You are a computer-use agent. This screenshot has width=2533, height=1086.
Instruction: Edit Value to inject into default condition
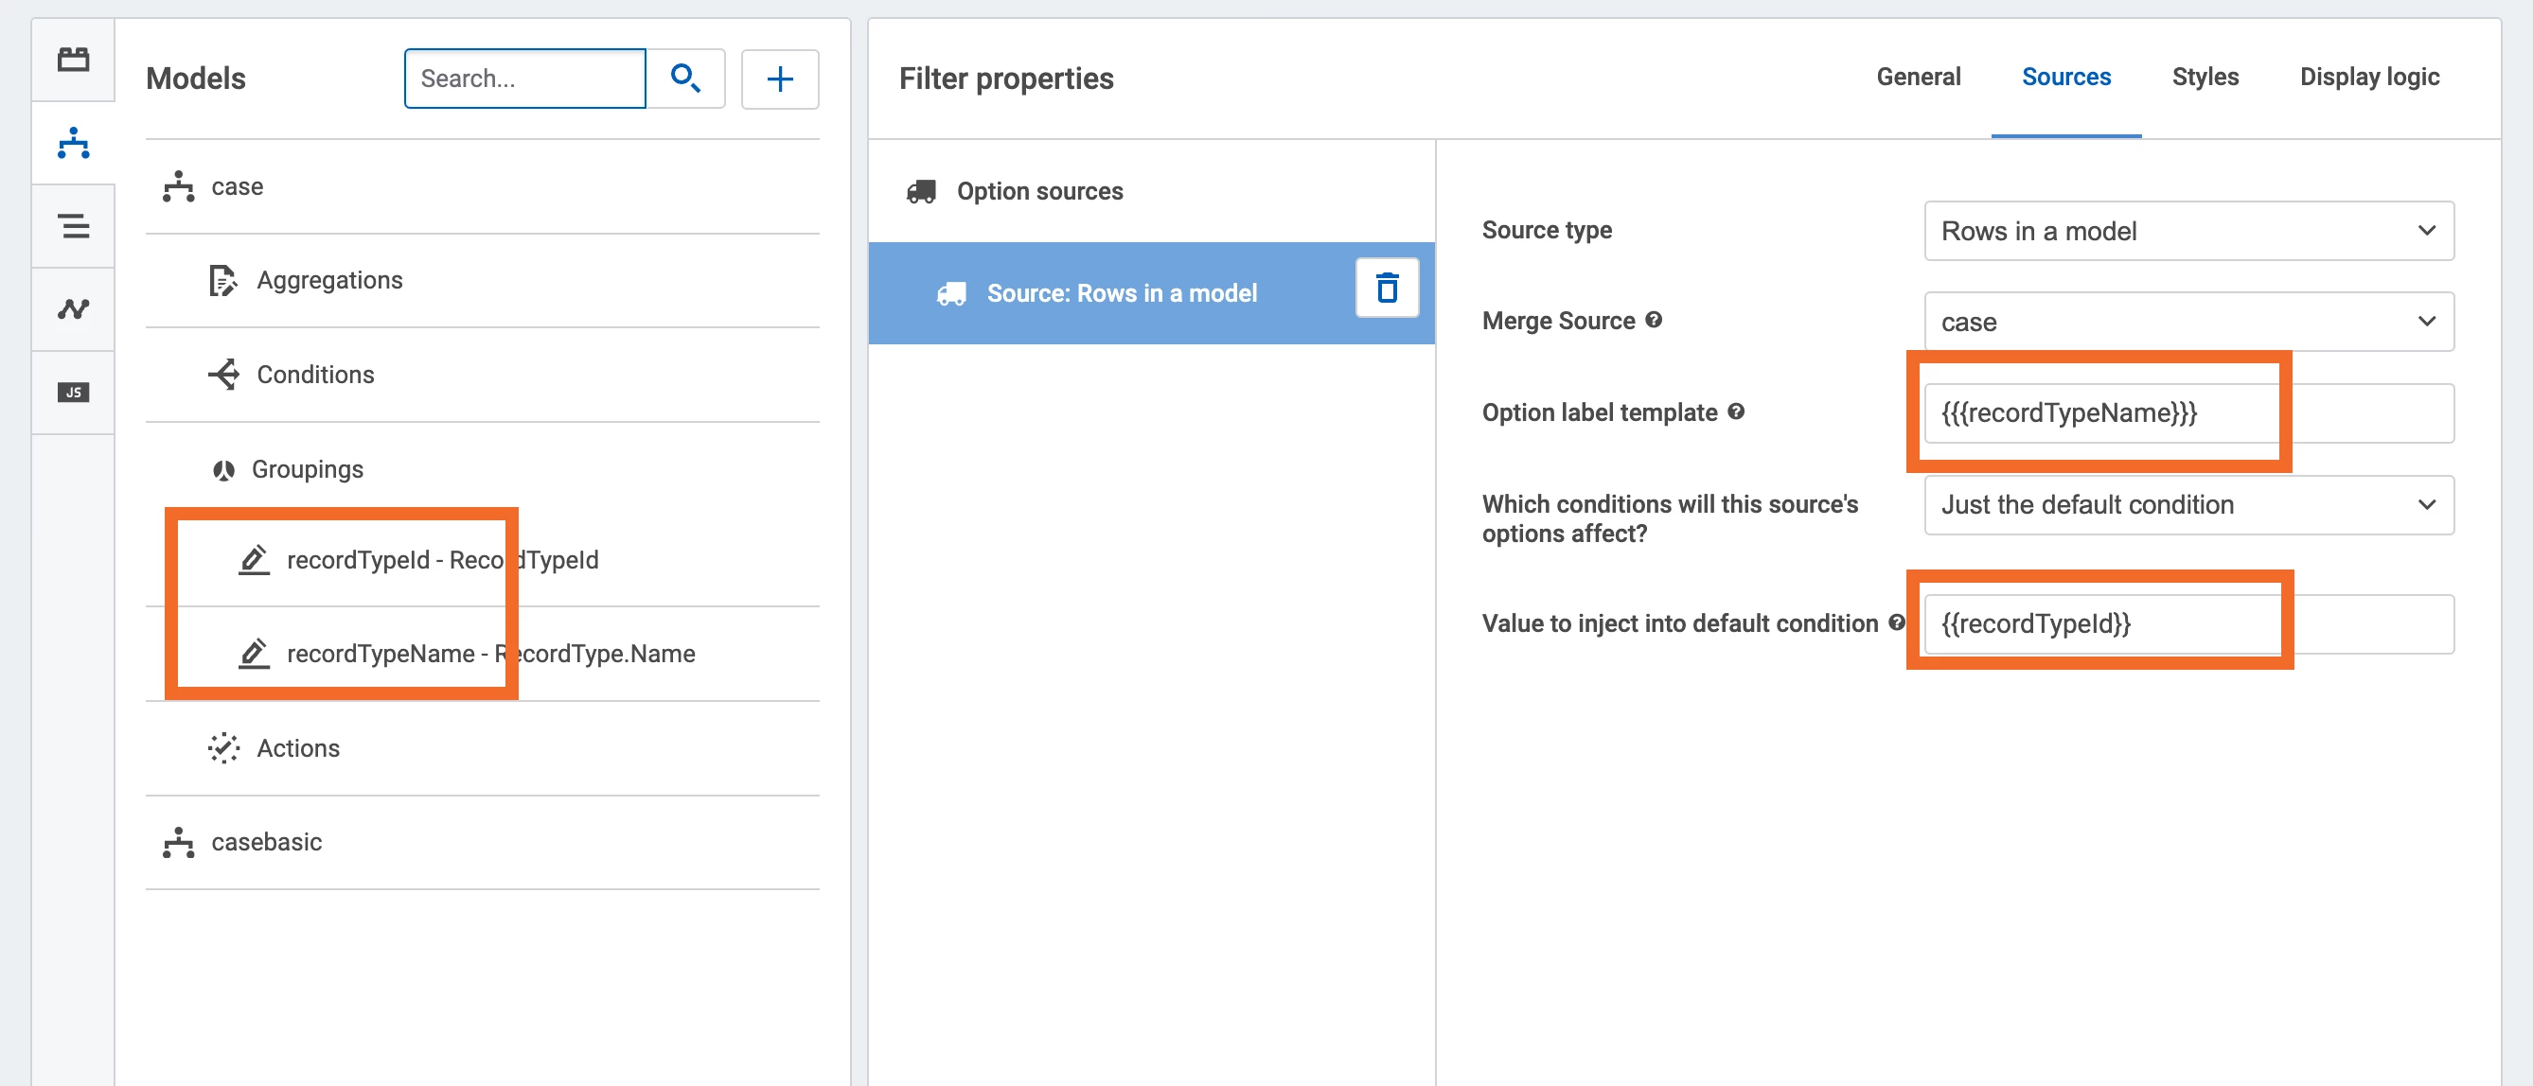pyautogui.click(x=2188, y=624)
